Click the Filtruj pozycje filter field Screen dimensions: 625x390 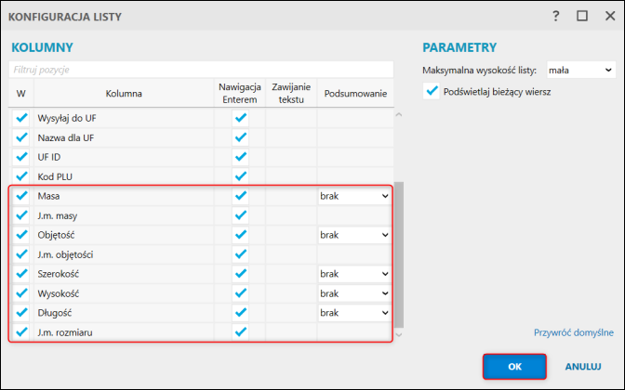(x=202, y=70)
